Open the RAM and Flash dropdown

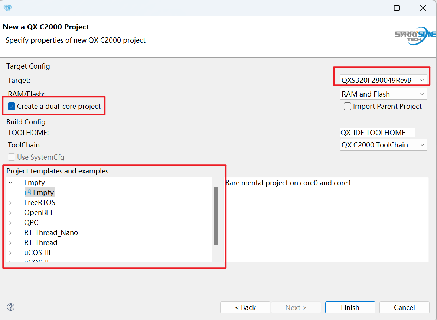coord(384,94)
